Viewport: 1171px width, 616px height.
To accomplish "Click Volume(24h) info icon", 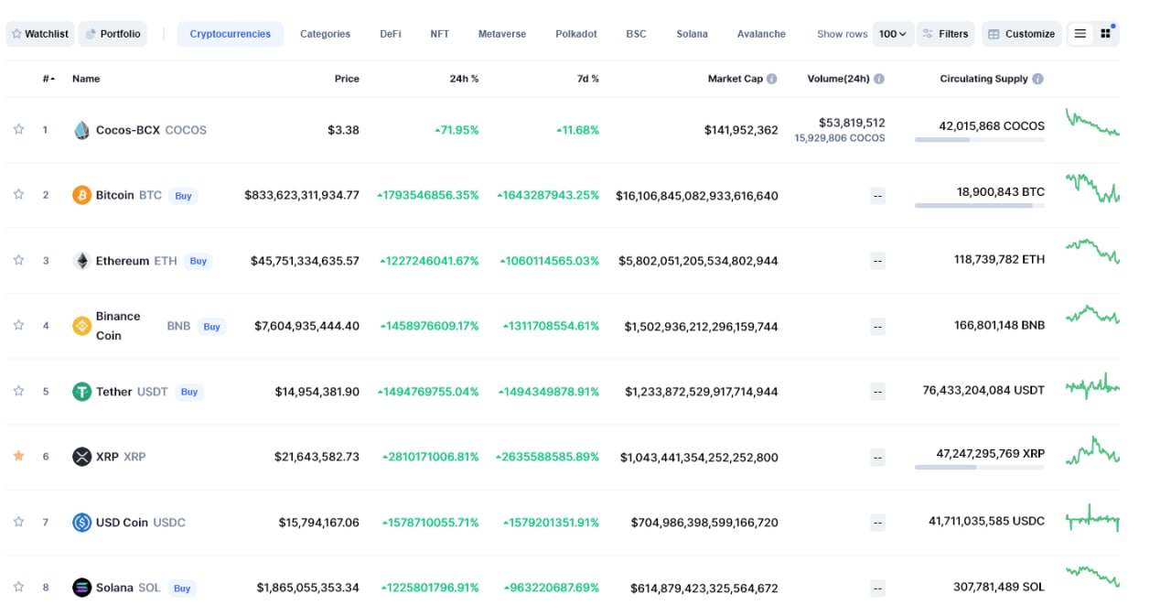I will coord(879,79).
